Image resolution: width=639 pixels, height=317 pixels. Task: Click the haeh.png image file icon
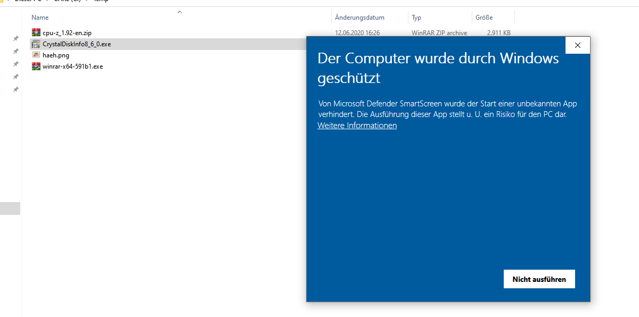tap(36, 55)
